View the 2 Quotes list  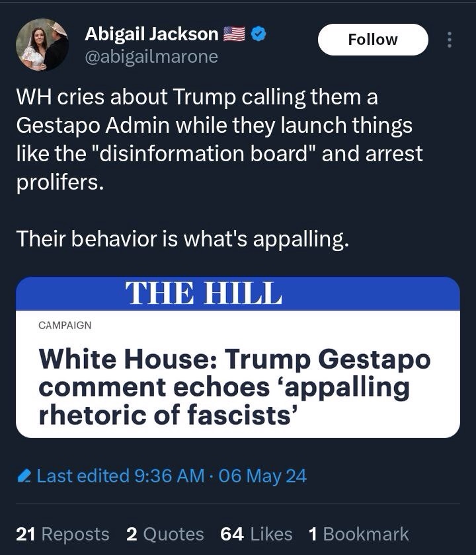(x=165, y=534)
